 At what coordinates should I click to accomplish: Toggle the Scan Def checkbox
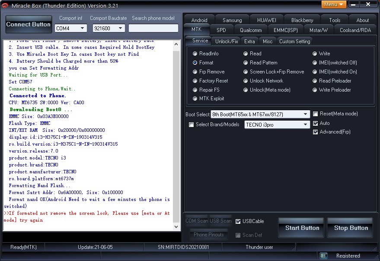(x=238, y=235)
